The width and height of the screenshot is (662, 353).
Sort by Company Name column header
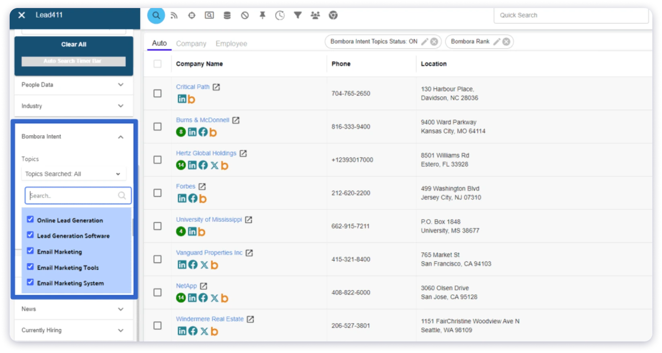pos(199,64)
